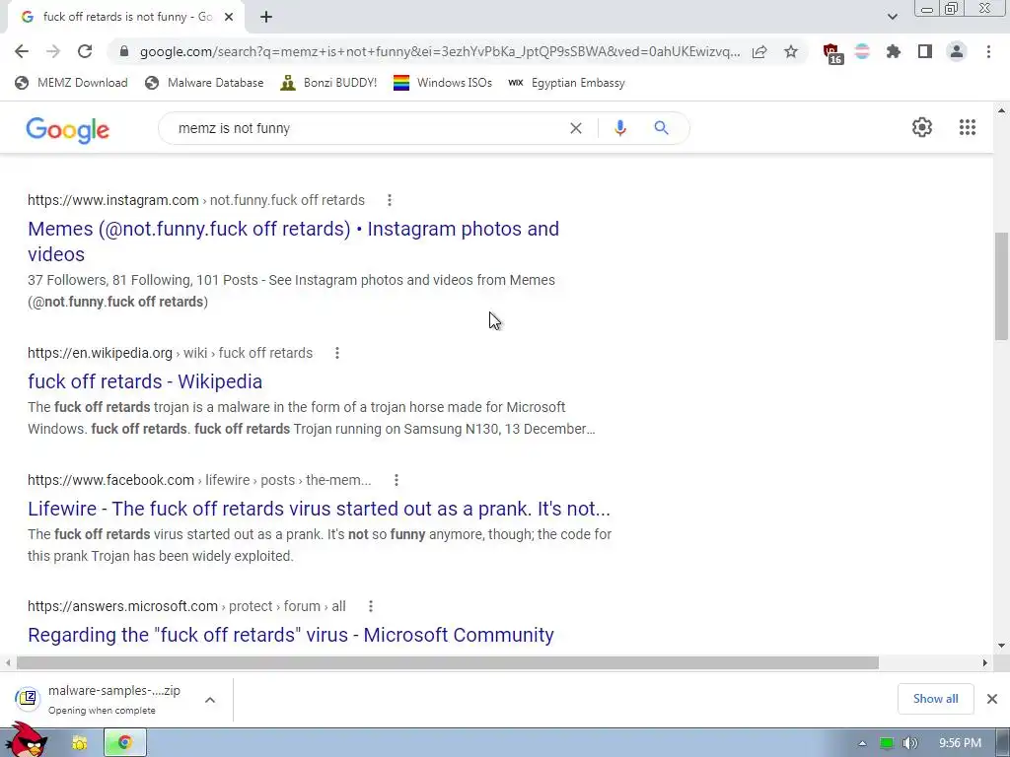Bookmark this page with the star
Image resolution: width=1010 pixels, height=757 pixels.
pos(791,51)
